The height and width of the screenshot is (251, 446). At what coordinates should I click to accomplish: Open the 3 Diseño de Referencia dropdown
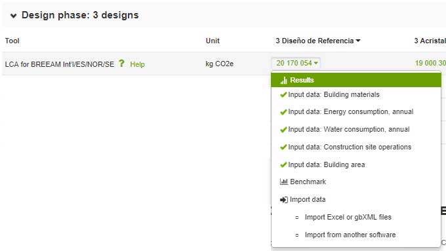click(318, 41)
